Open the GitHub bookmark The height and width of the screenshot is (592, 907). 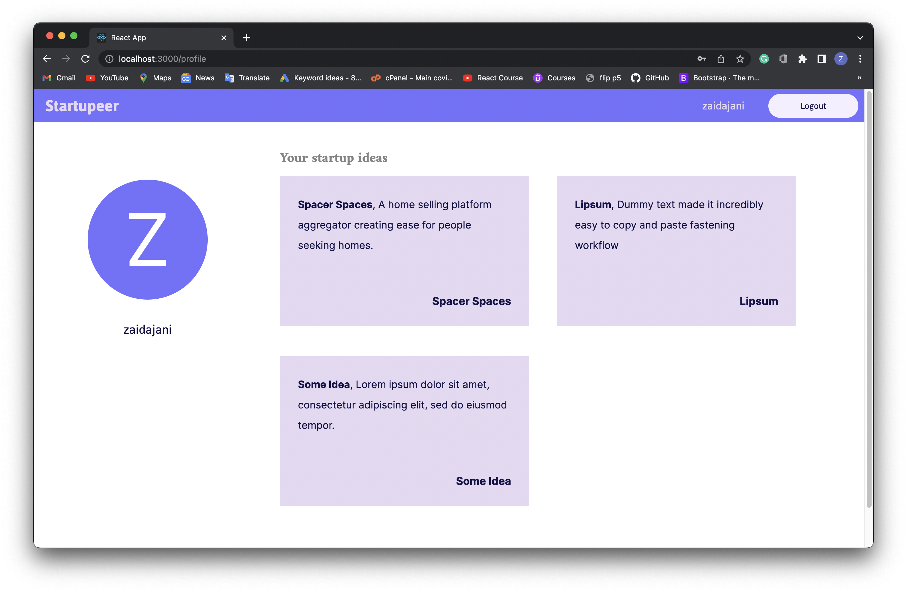coord(650,78)
